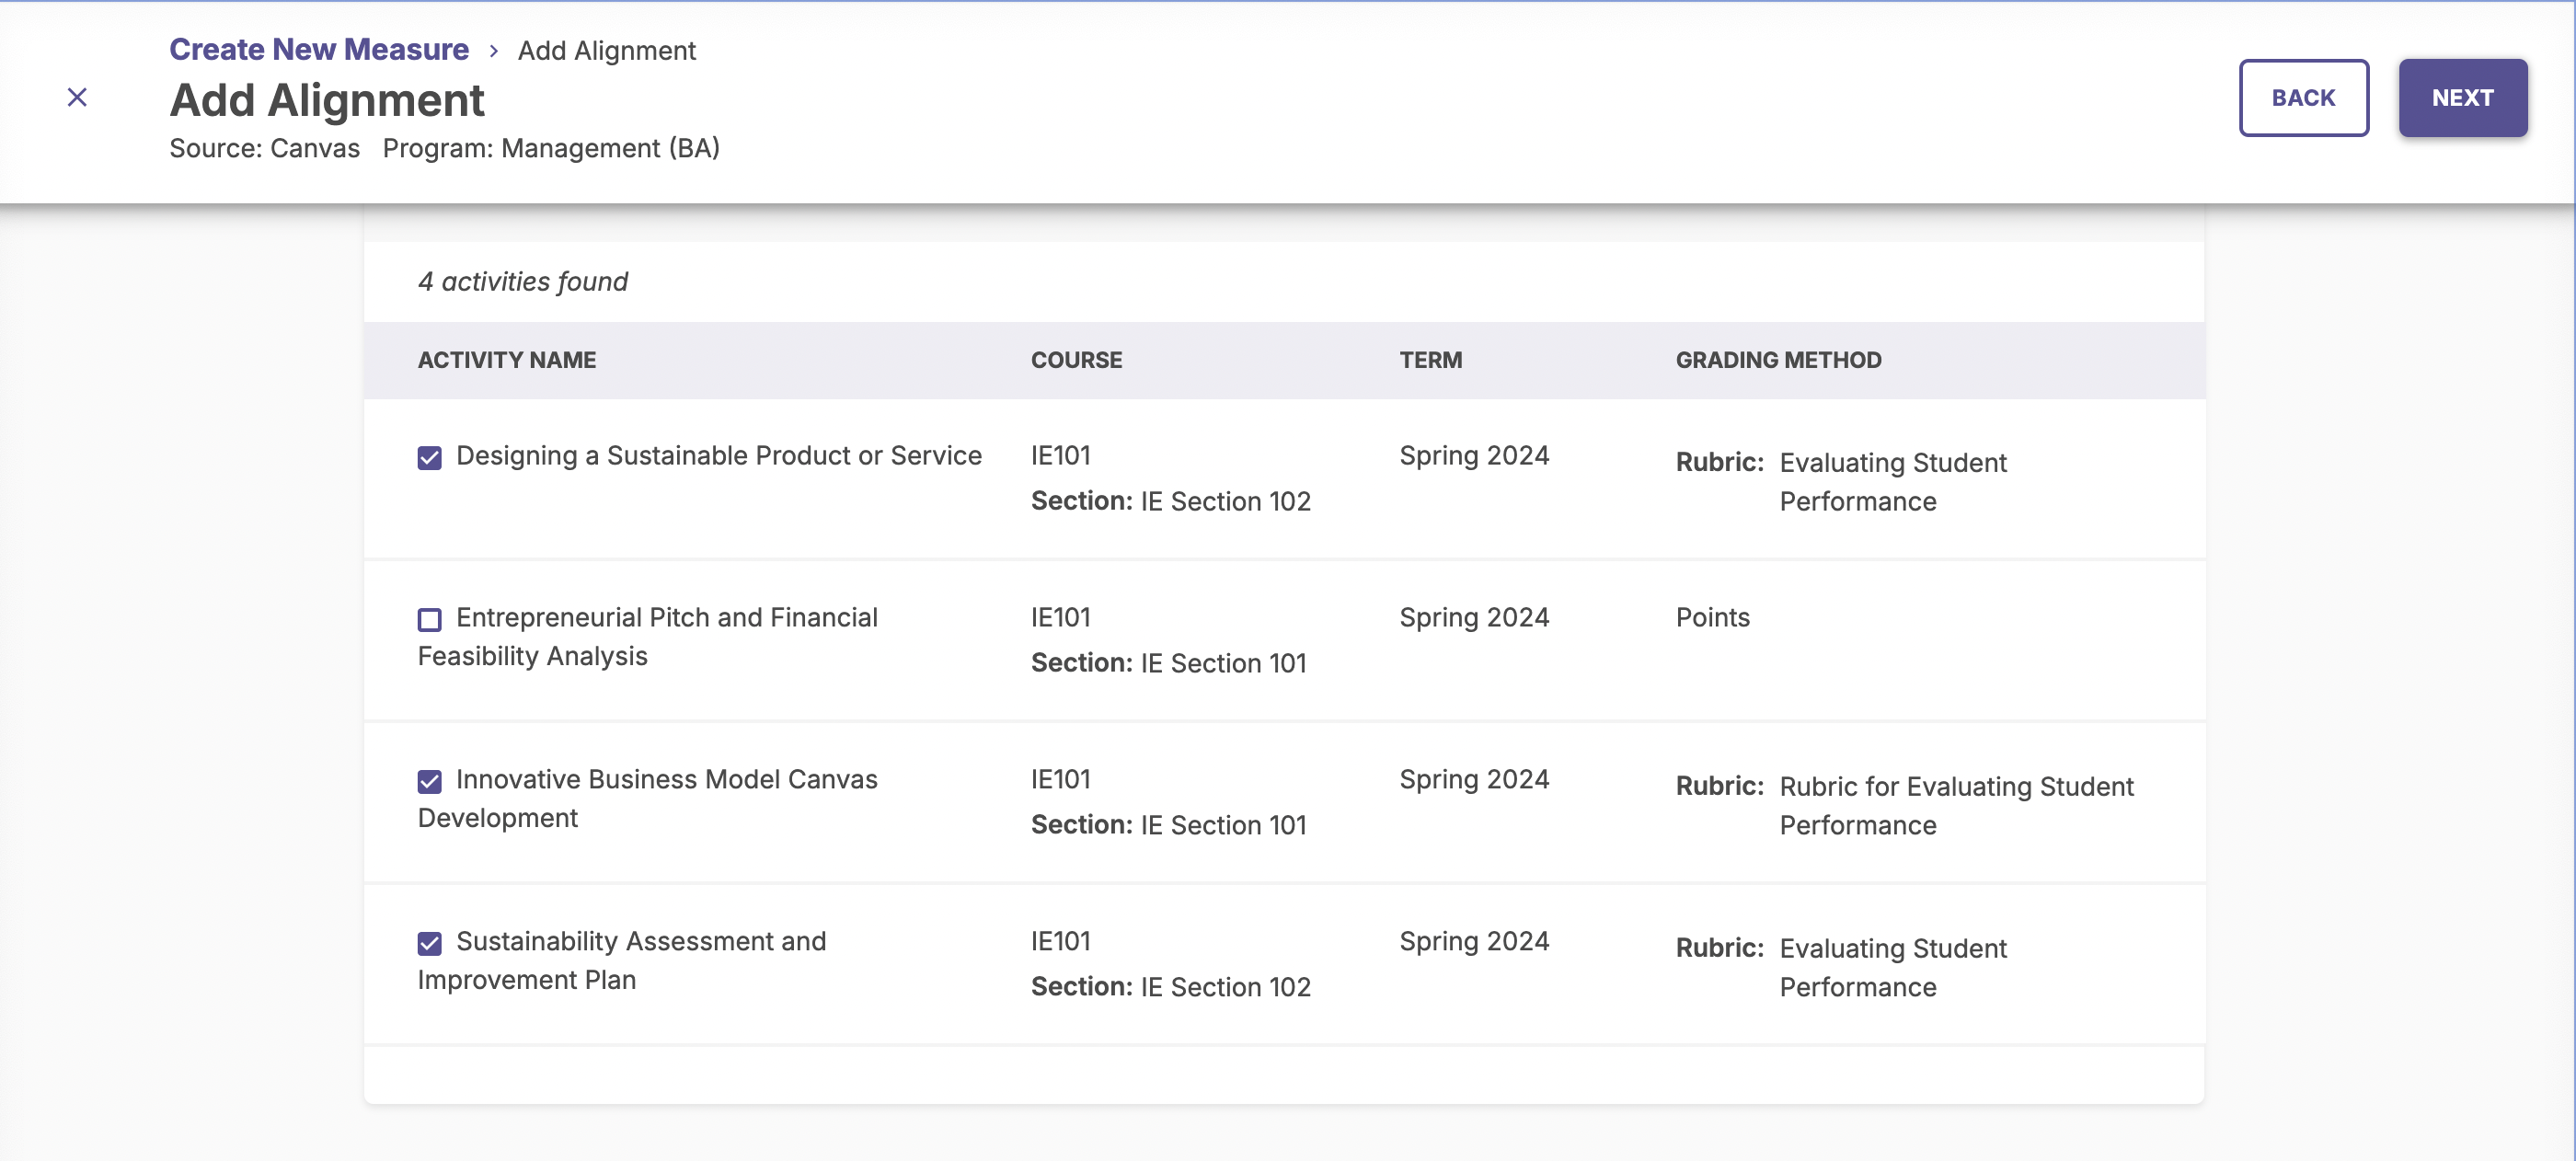
Task: Click Sustainability Assessment and Improvement Plan label
Action: (x=621, y=961)
